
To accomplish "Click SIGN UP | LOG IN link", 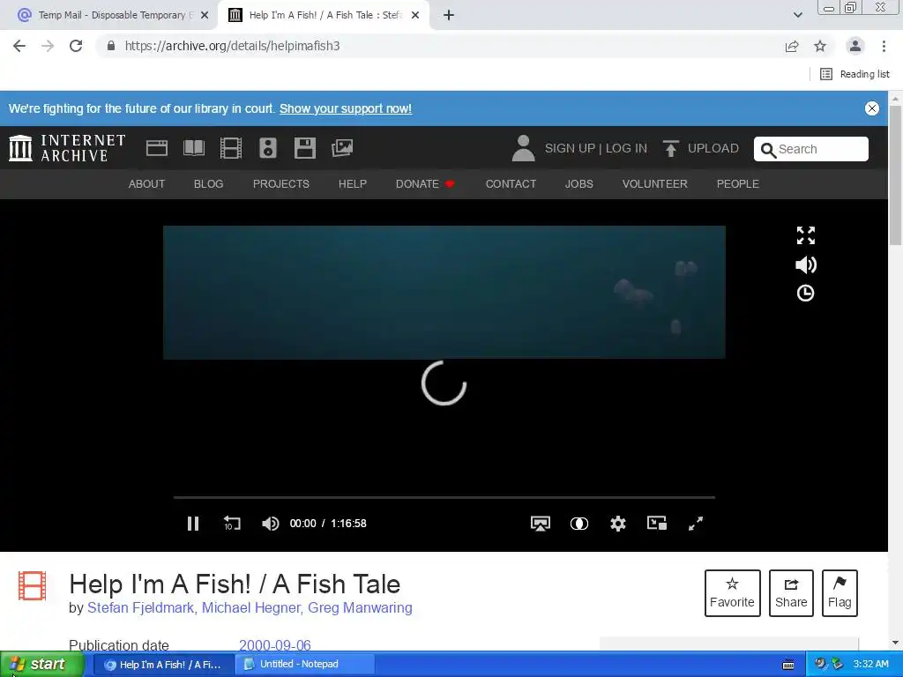I will [x=596, y=148].
